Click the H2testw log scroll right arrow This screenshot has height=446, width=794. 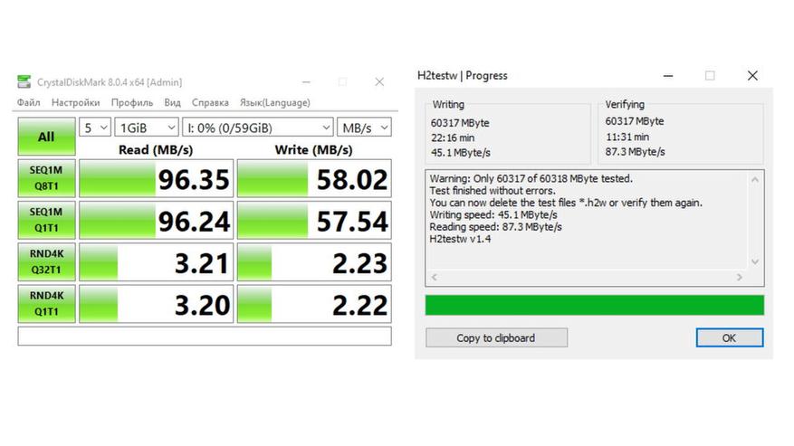coord(740,277)
